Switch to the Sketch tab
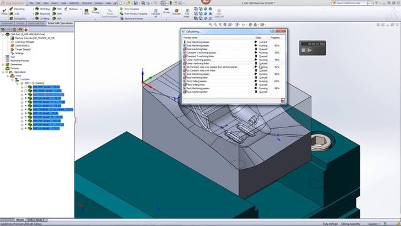Viewport: 401px width, 226px height. pyautogui.click(x=20, y=23)
